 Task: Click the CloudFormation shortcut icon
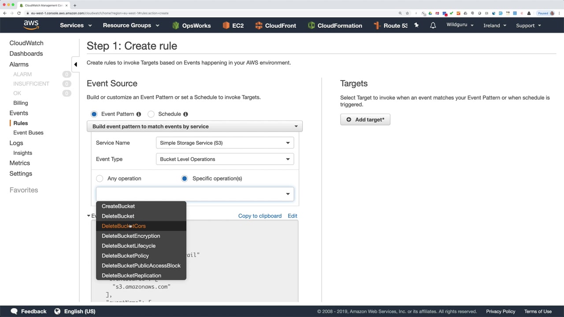tap(312, 26)
